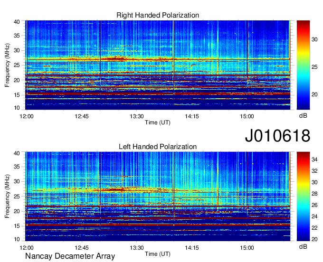Click "Time (UT)" label under Right Handed plot
Viewport: 323px width, 262px height.
(x=158, y=122)
